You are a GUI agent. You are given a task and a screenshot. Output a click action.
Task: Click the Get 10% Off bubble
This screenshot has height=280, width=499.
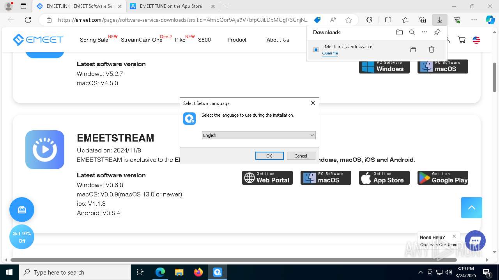(22, 237)
